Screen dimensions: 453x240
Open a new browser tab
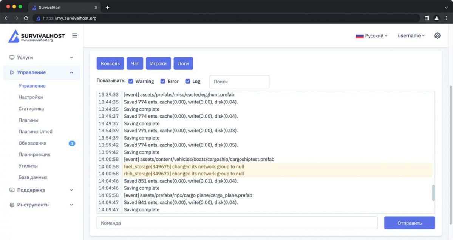pyautogui.click(x=107, y=8)
